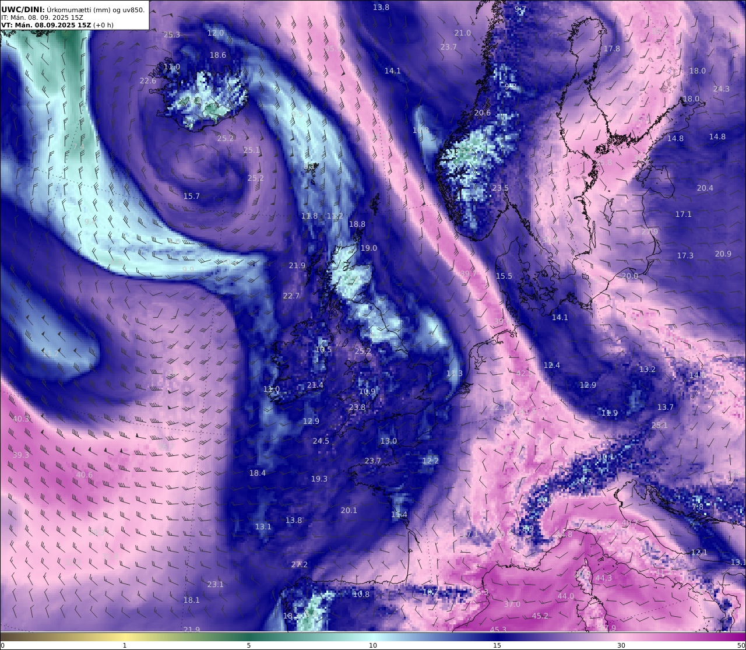The width and height of the screenshot is (746, 650).
Task: Click the 30 tick on the colorbar
Action: [621, 645]
